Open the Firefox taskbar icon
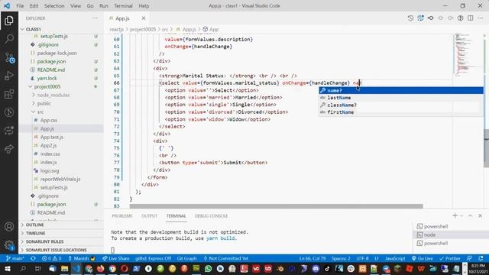Image resolution: width=489 pixels, height=275 pixels. [100, 269]
